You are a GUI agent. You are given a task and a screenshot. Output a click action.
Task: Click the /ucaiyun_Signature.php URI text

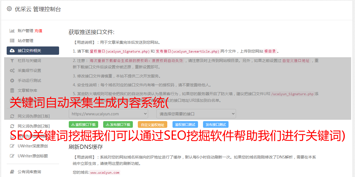point(293,94)
